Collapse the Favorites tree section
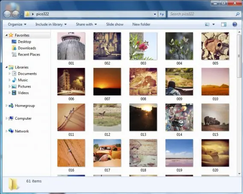243x194 pixels. click(6, 35)
